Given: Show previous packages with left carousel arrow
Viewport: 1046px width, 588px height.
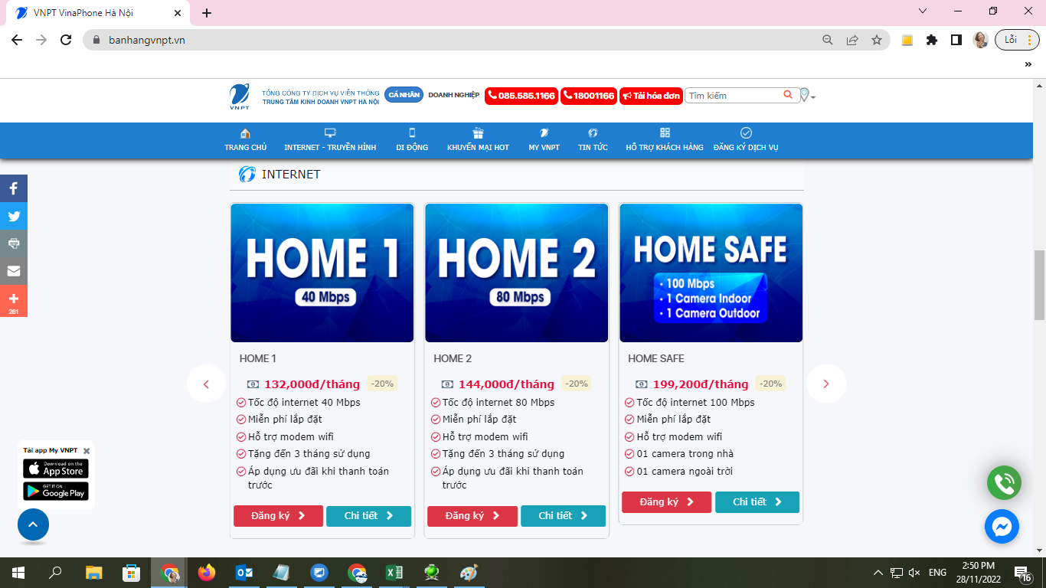Looking at the screenshot, I should 206,384.
